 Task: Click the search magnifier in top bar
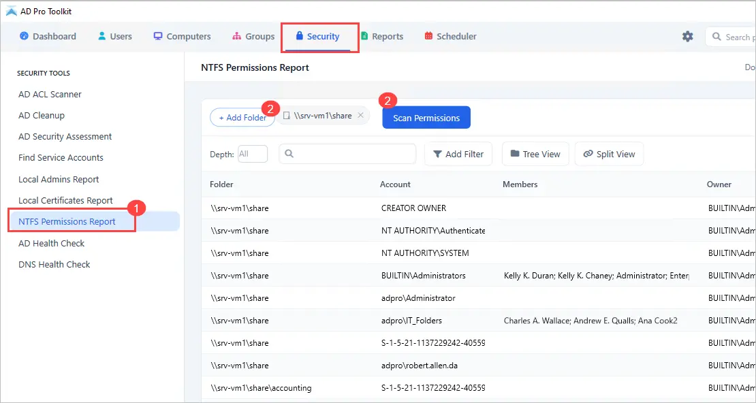coord(717,37)
